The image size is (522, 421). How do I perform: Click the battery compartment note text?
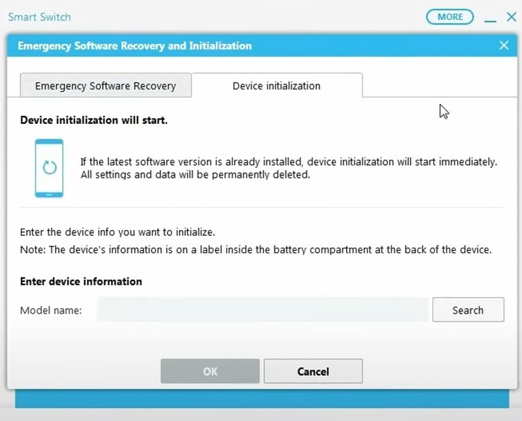pyautogui.click(x=256, y=250)
